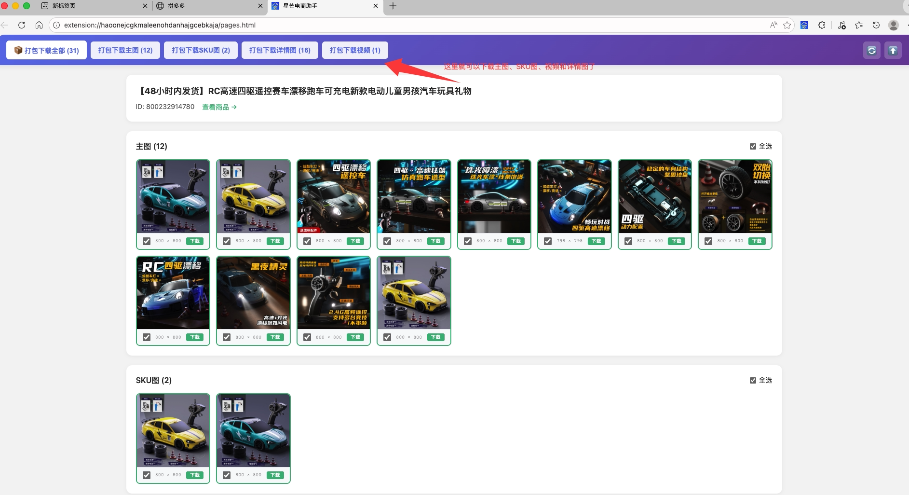Click 下载 under the teal car in SKU图
Image resolution: width=909 pixels, height=495 pixels.
coord(275,475)
